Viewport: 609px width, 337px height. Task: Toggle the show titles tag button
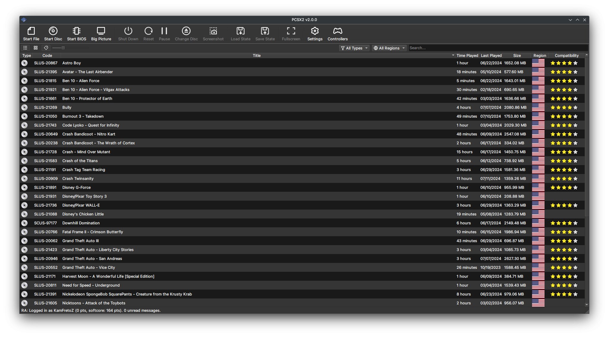pyautogui.click(x=46, y=48)
